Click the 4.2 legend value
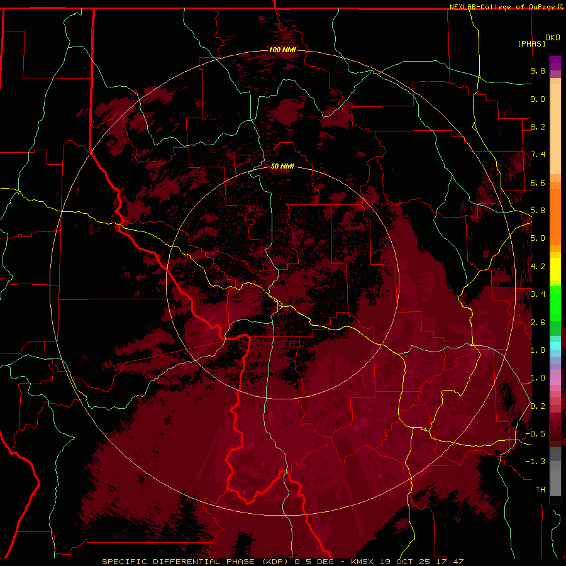Viewport: 566px width, 566px height. pos(538,267)
